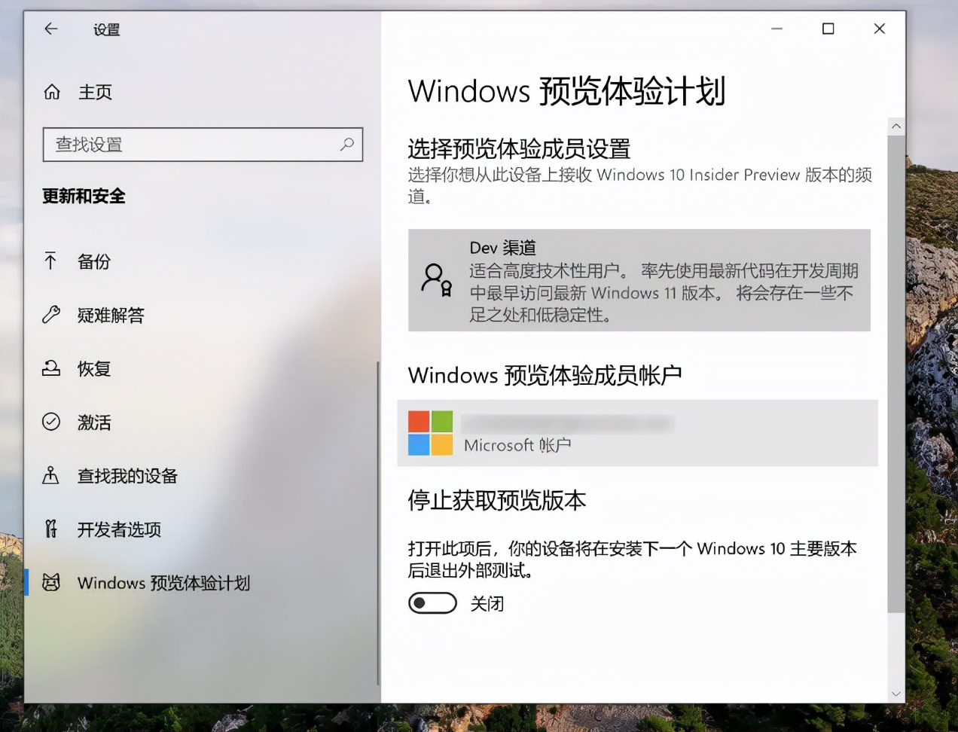The image size is (958, 732).
Task: Select the Microsoft 帐户 entry
Action: pyautogui.click(x=640, y=433)
